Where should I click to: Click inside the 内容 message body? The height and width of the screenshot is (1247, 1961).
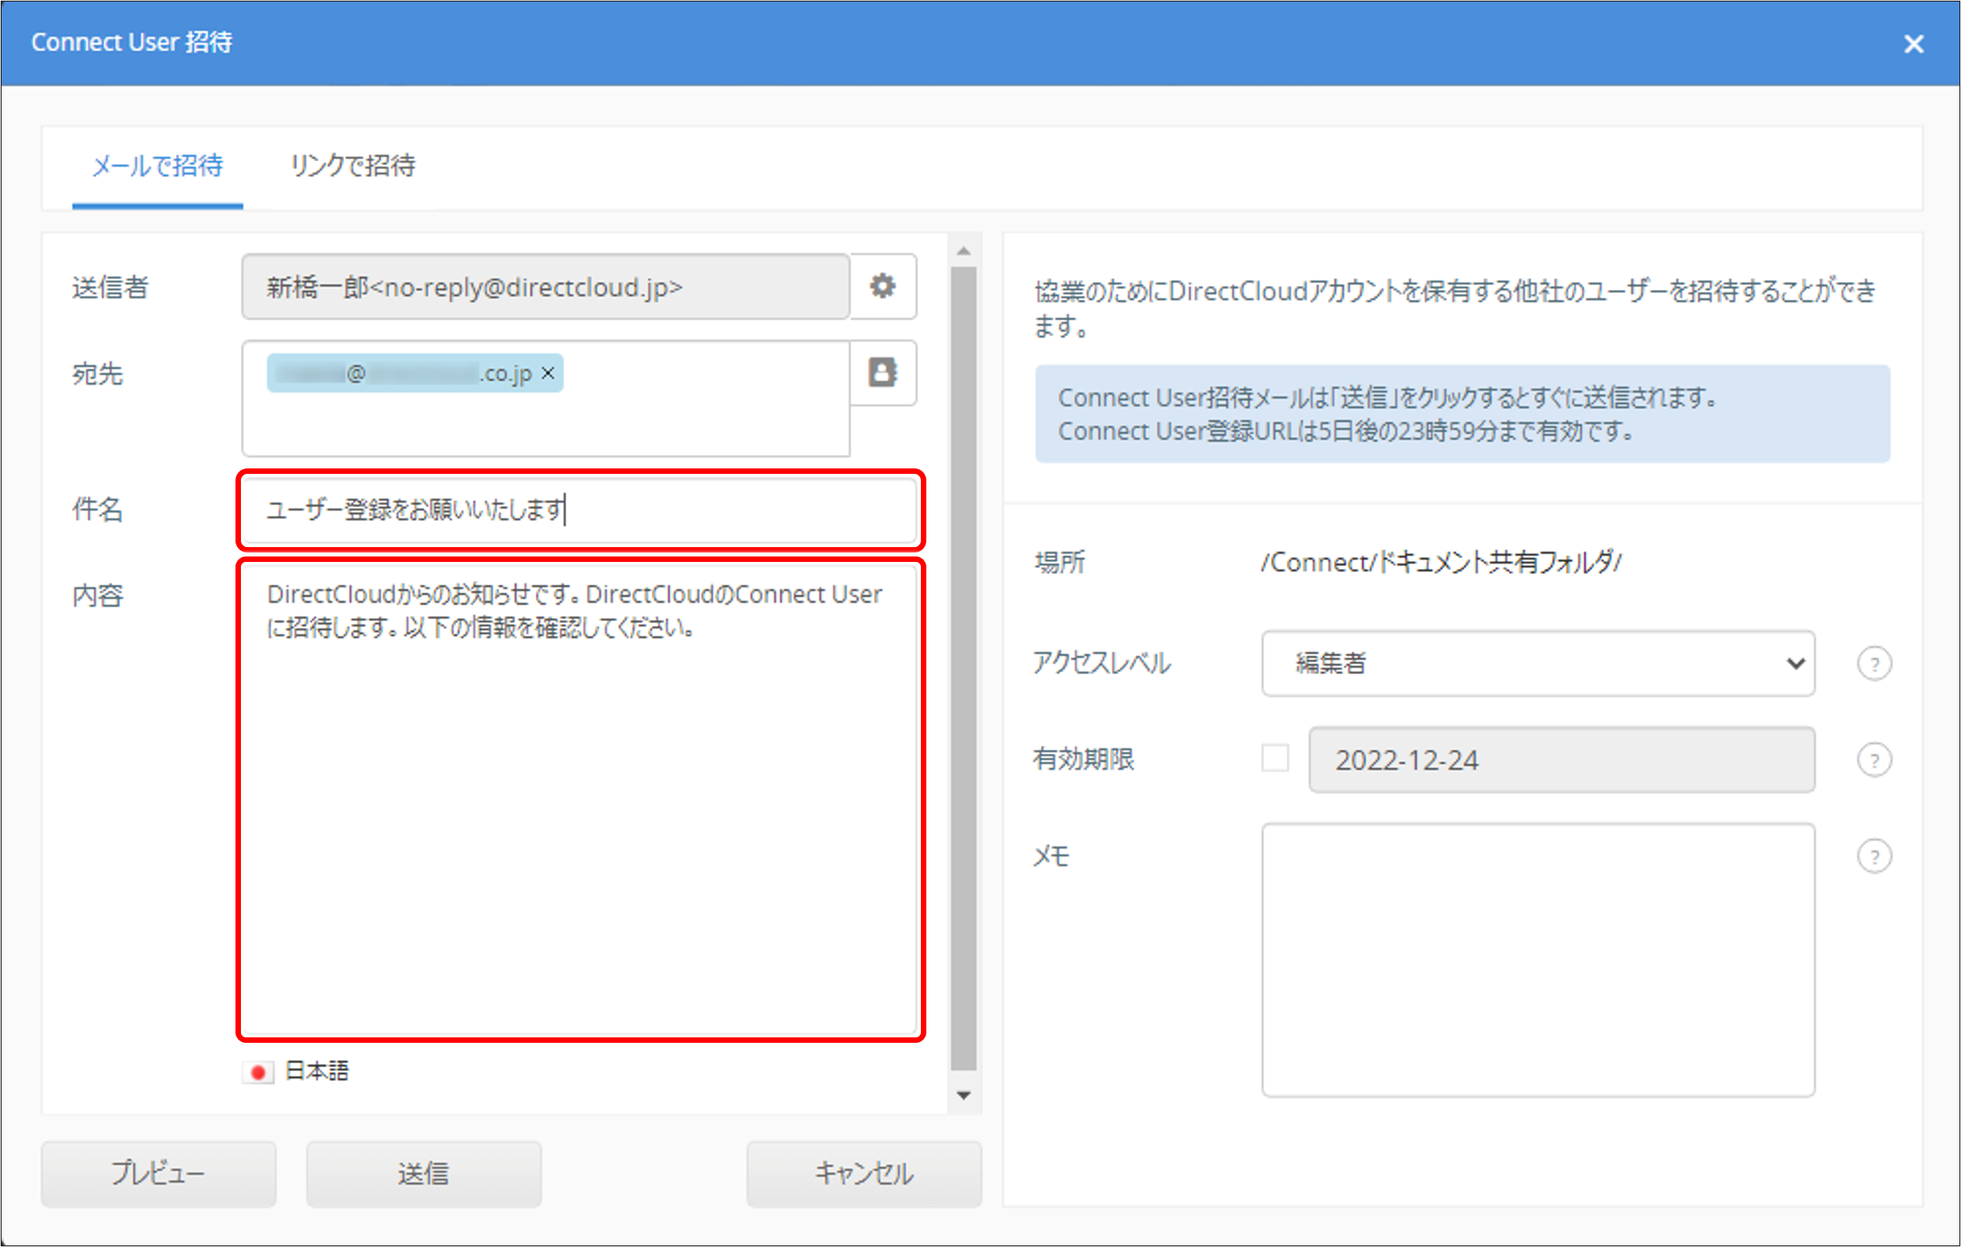coord(581,800)
